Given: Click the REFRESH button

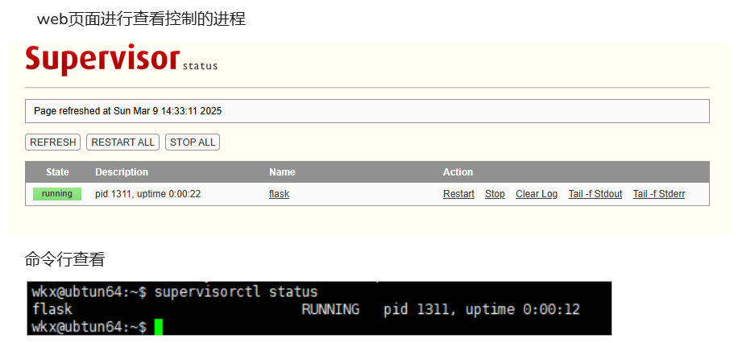Looking at the screenshot, I should click(52, 142).
